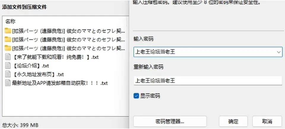Click into the 重新输入密码 field
The image size is (285, 129).
(x=208, y=80)
